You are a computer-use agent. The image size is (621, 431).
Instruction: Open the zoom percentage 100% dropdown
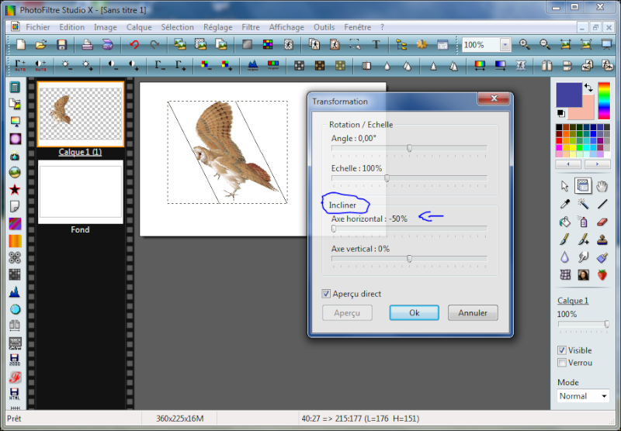coord(505,45)
